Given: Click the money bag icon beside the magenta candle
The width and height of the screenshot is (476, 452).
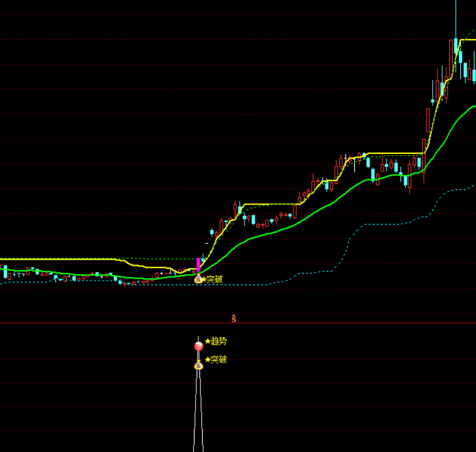Looking at the screenshot, I should [x=198, y=279].
